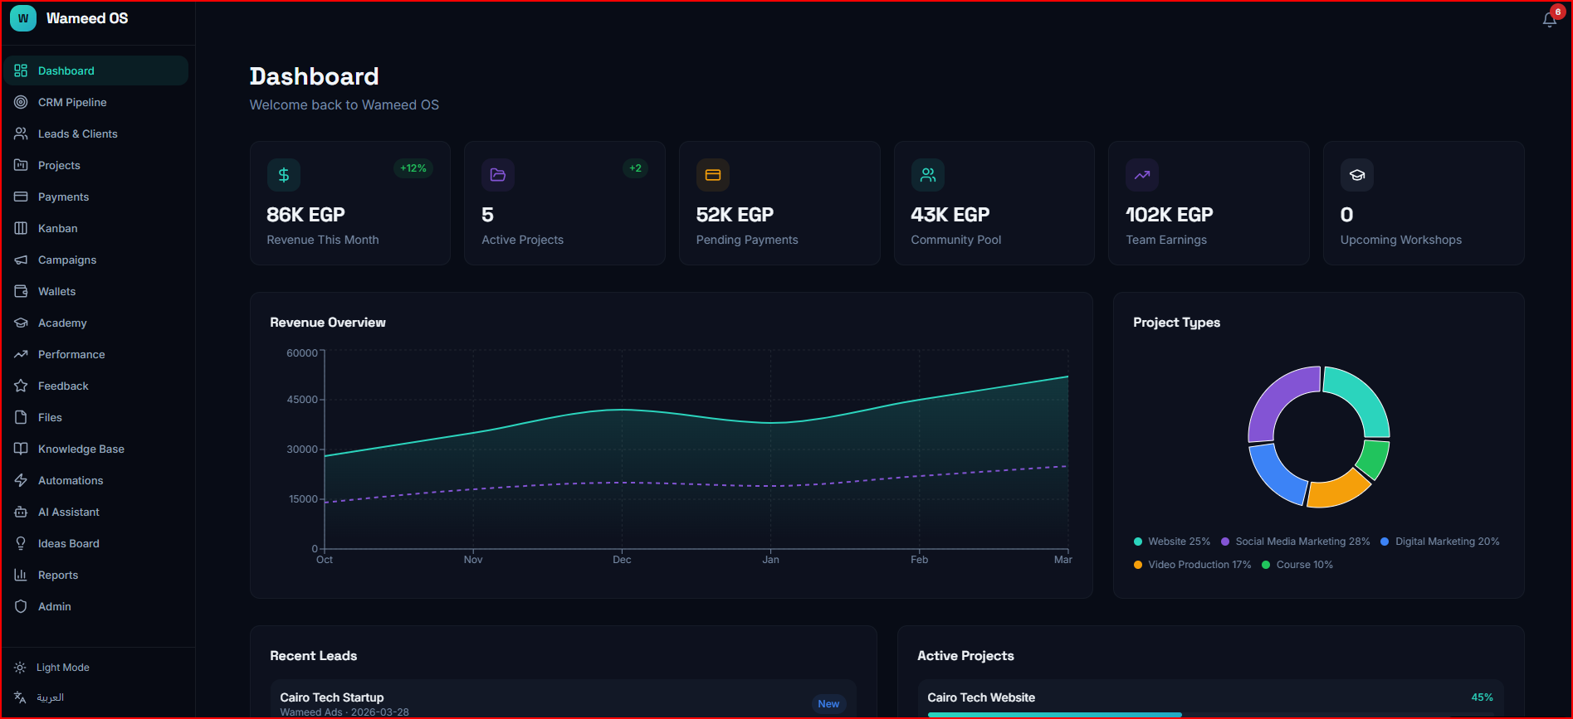Click the +2 active projects badge

coord(635,168)
